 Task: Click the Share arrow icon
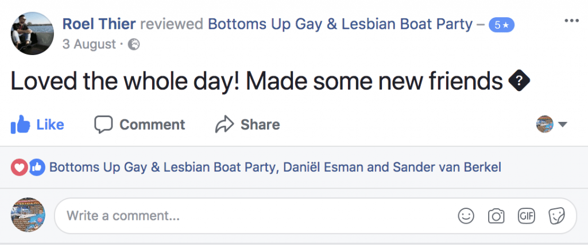coord(224,124)
